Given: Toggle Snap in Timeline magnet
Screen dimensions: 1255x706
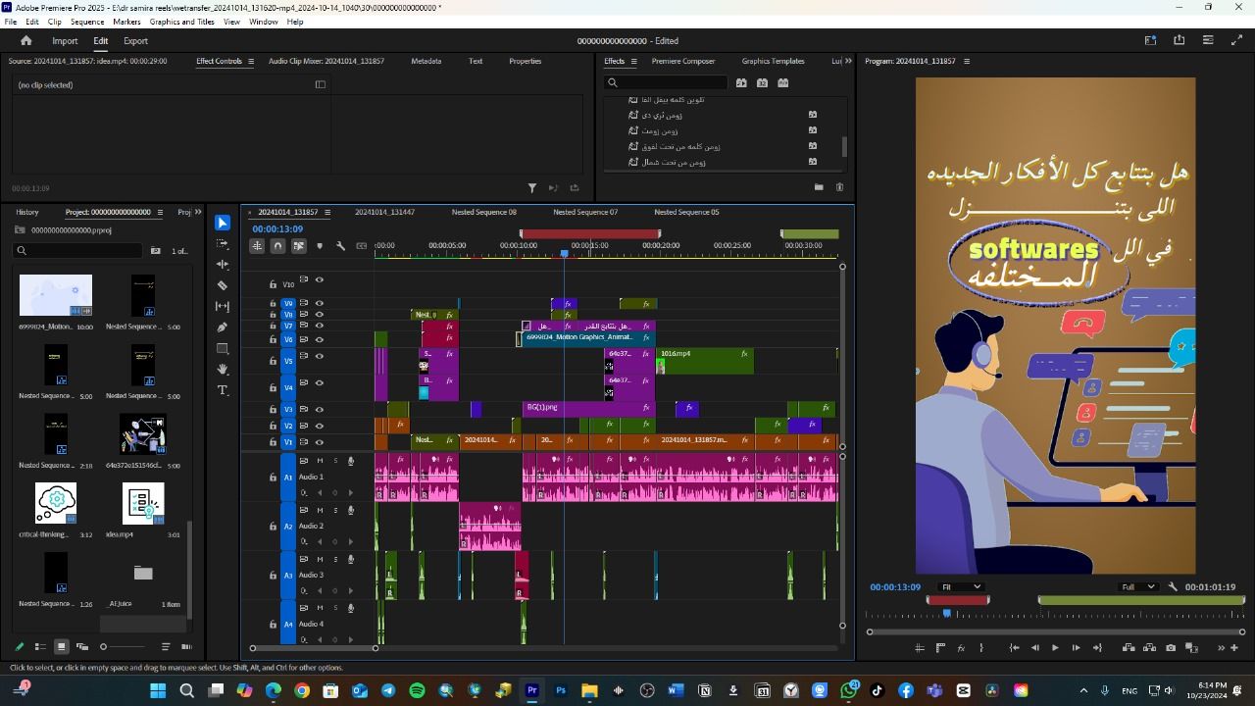Looking at the screenshot, I should click(x=278, y=246).
